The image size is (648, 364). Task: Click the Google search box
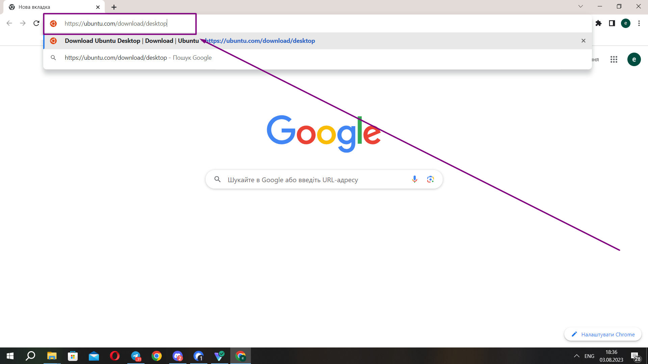[x=324, y=179]
